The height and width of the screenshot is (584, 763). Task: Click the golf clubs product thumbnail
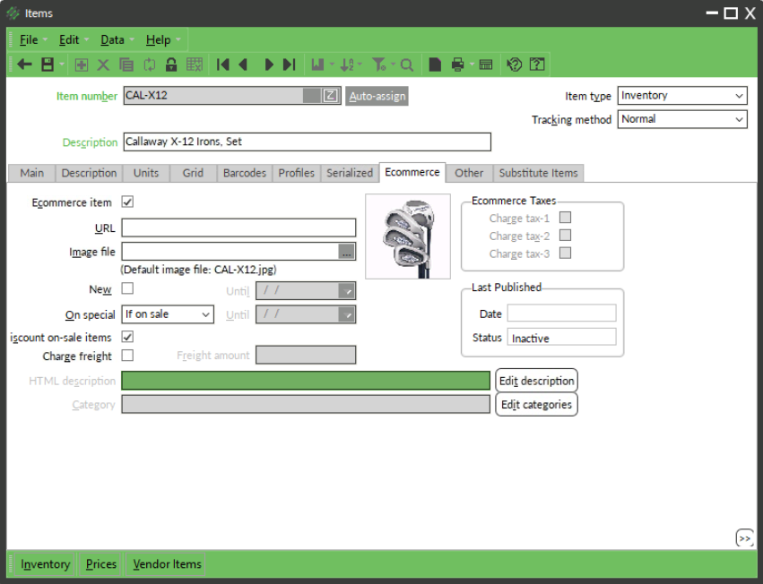(x=408, y=236)
